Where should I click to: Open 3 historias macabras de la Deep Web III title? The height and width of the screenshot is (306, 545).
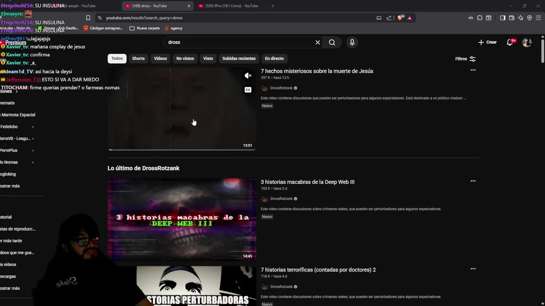(x=307, y=182)
